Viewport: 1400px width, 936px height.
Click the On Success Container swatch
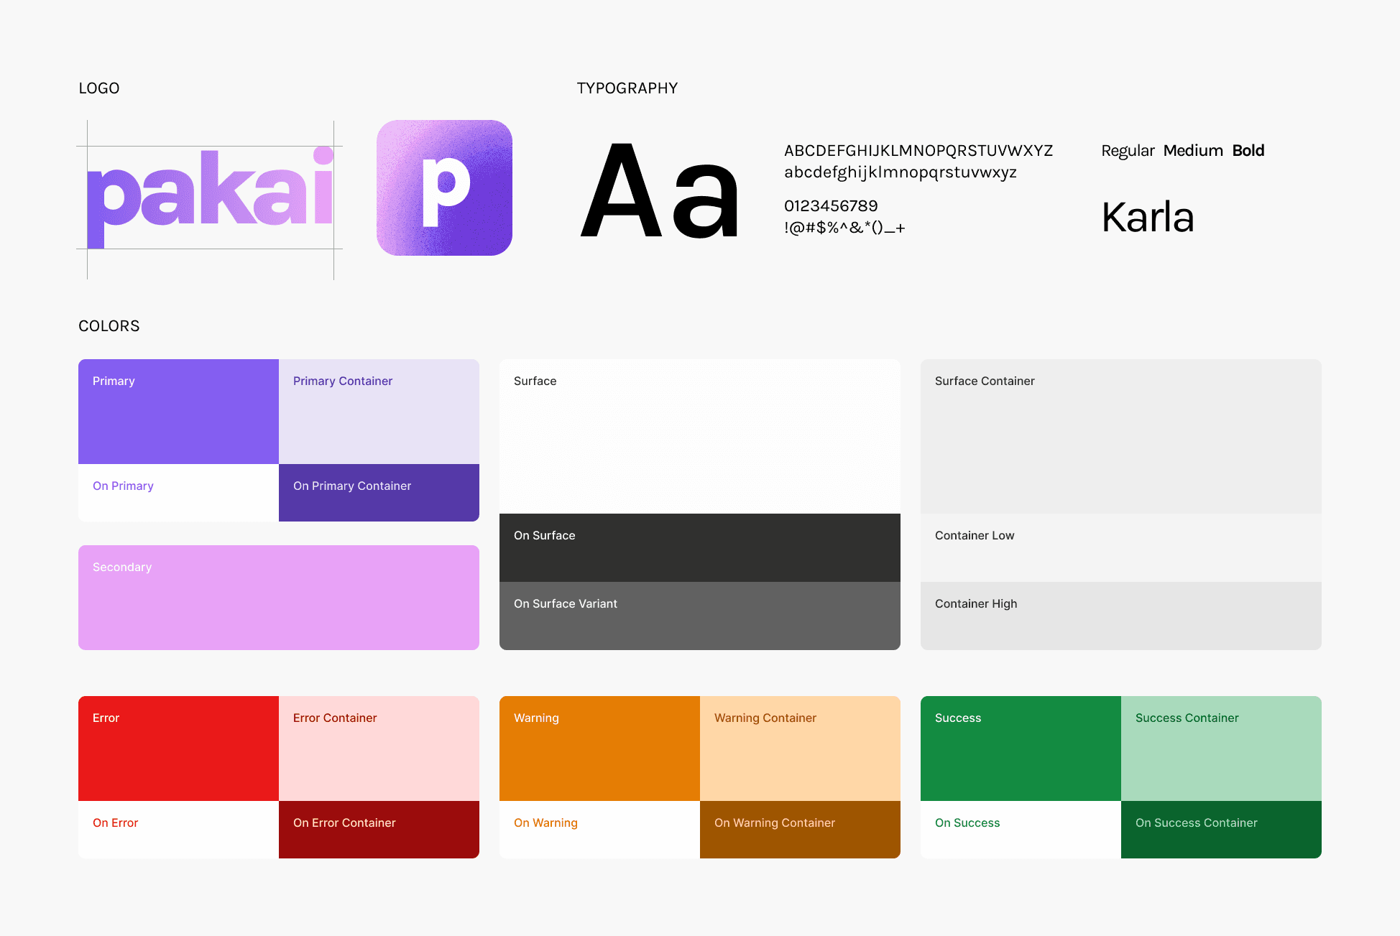tap(1221, 830)
